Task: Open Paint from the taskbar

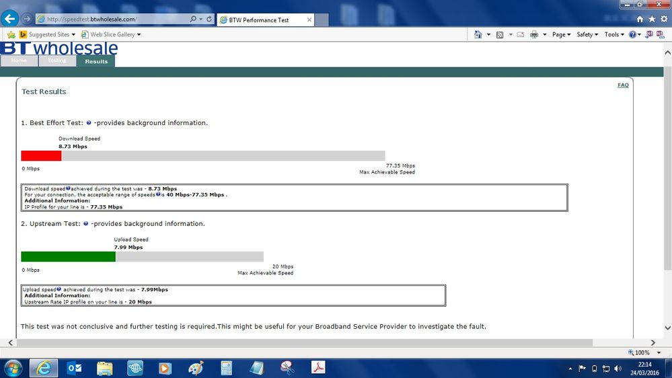Action: [196, 368]
